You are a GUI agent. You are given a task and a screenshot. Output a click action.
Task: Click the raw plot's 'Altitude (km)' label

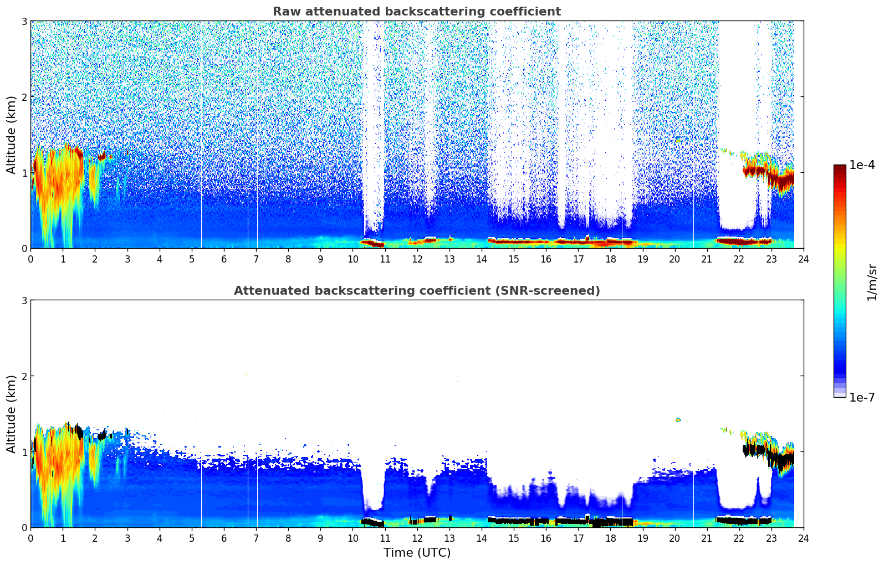[12, 135]
